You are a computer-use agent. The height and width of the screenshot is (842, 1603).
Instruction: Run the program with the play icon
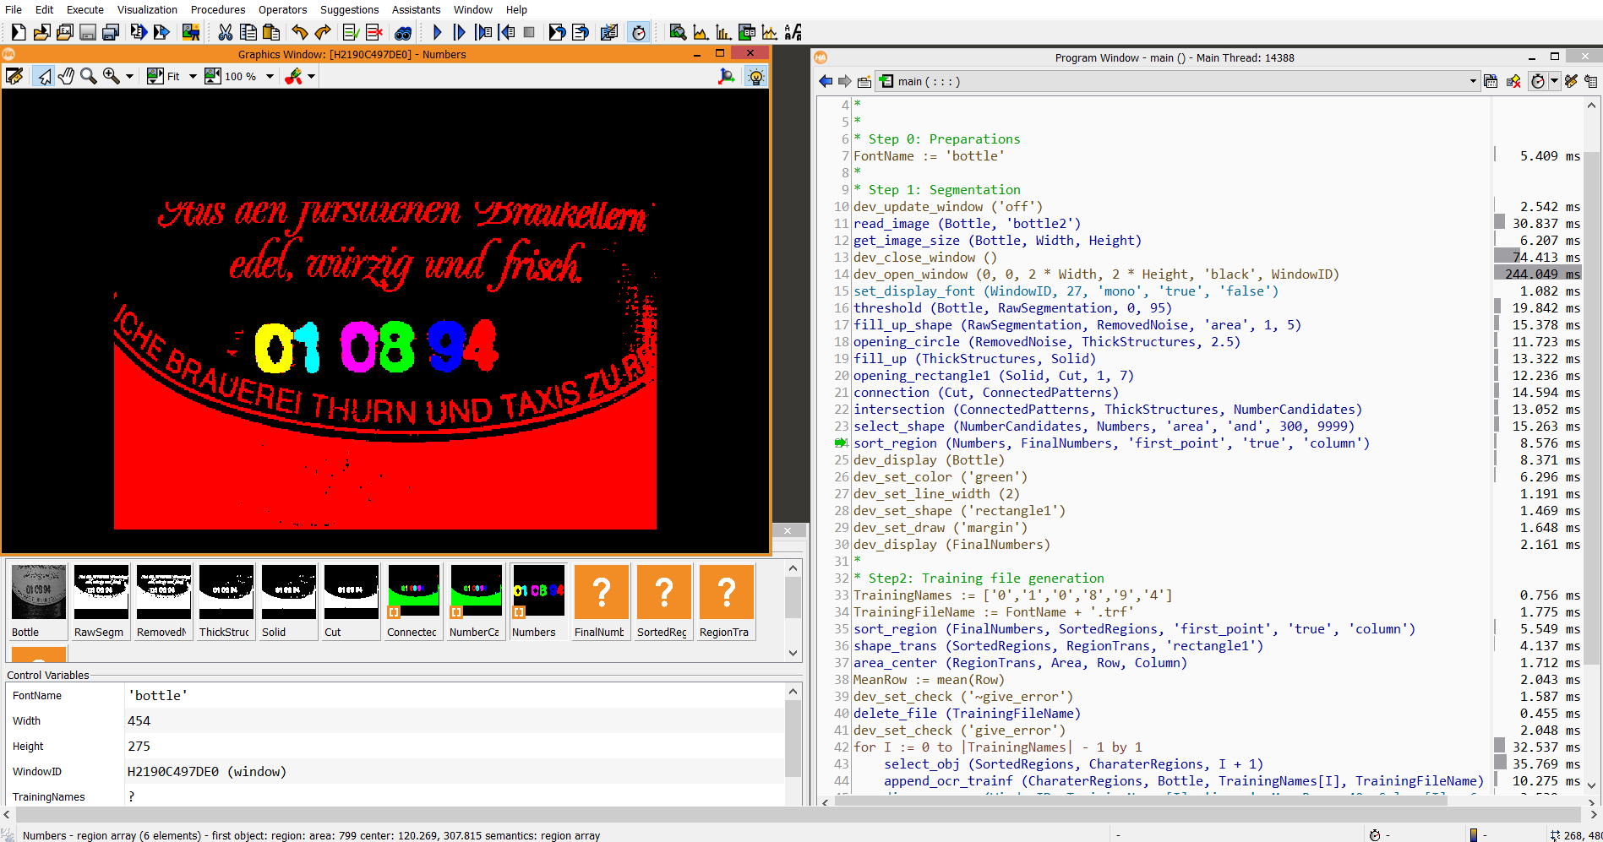pos(437,32)
